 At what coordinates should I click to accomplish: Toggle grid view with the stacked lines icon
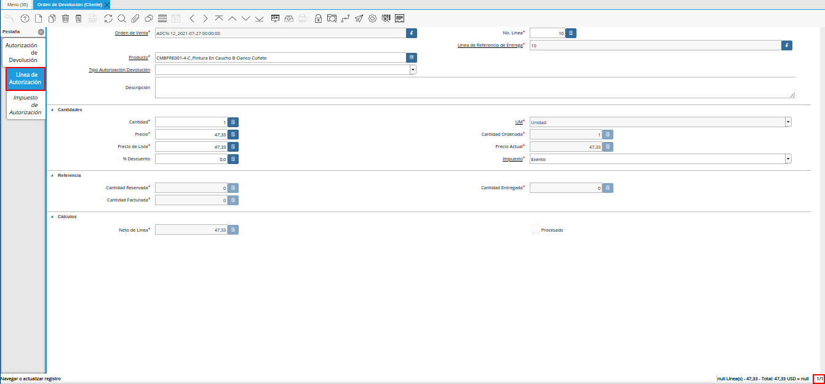(x=162, y=18)
